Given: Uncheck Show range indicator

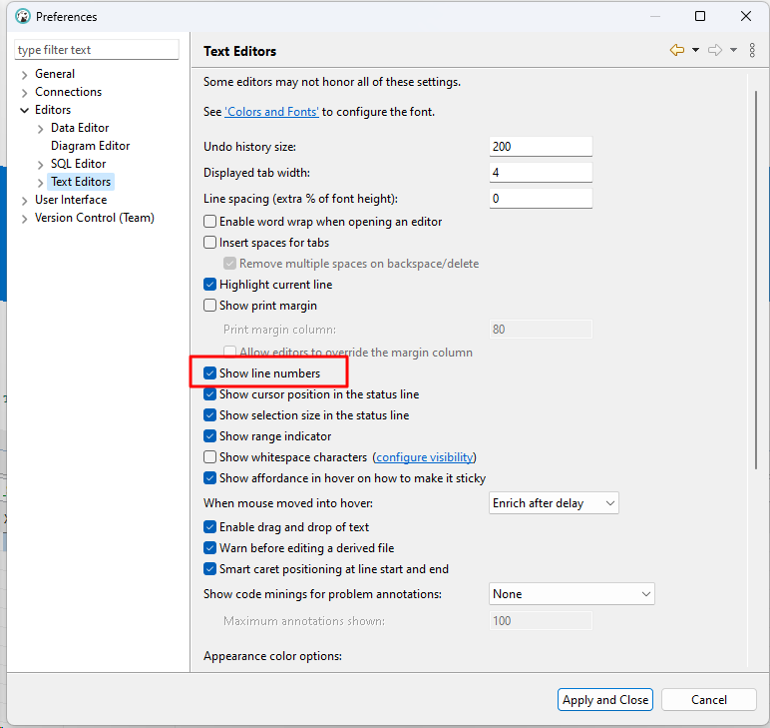Looking at the screenshot, I should (209, 436).
